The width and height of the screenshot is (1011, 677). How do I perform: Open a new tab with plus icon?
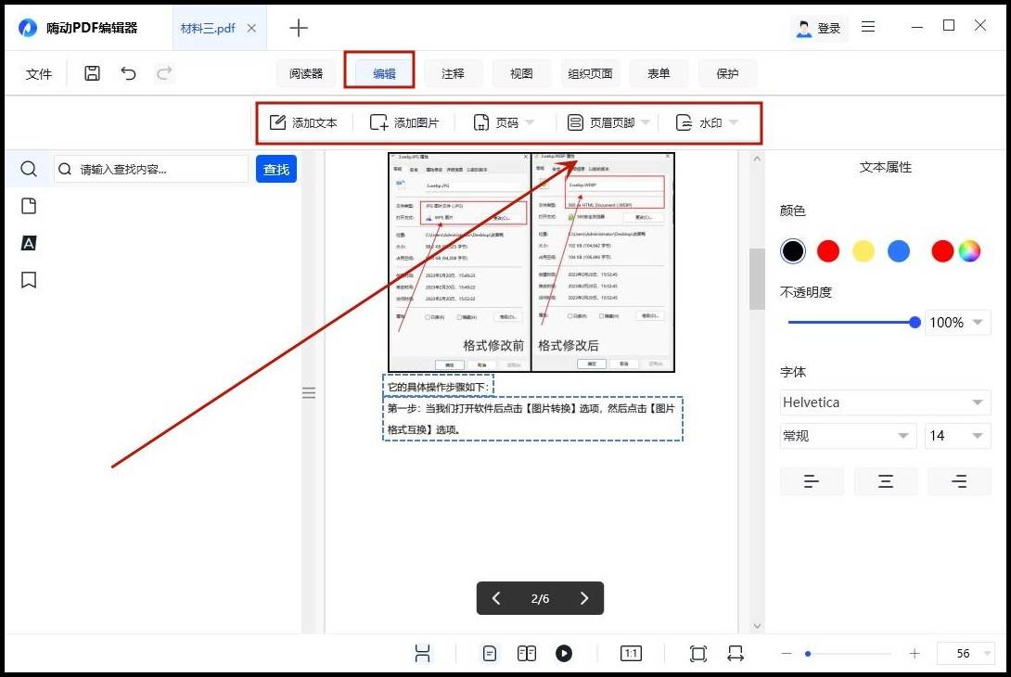(x=299, y=28)
